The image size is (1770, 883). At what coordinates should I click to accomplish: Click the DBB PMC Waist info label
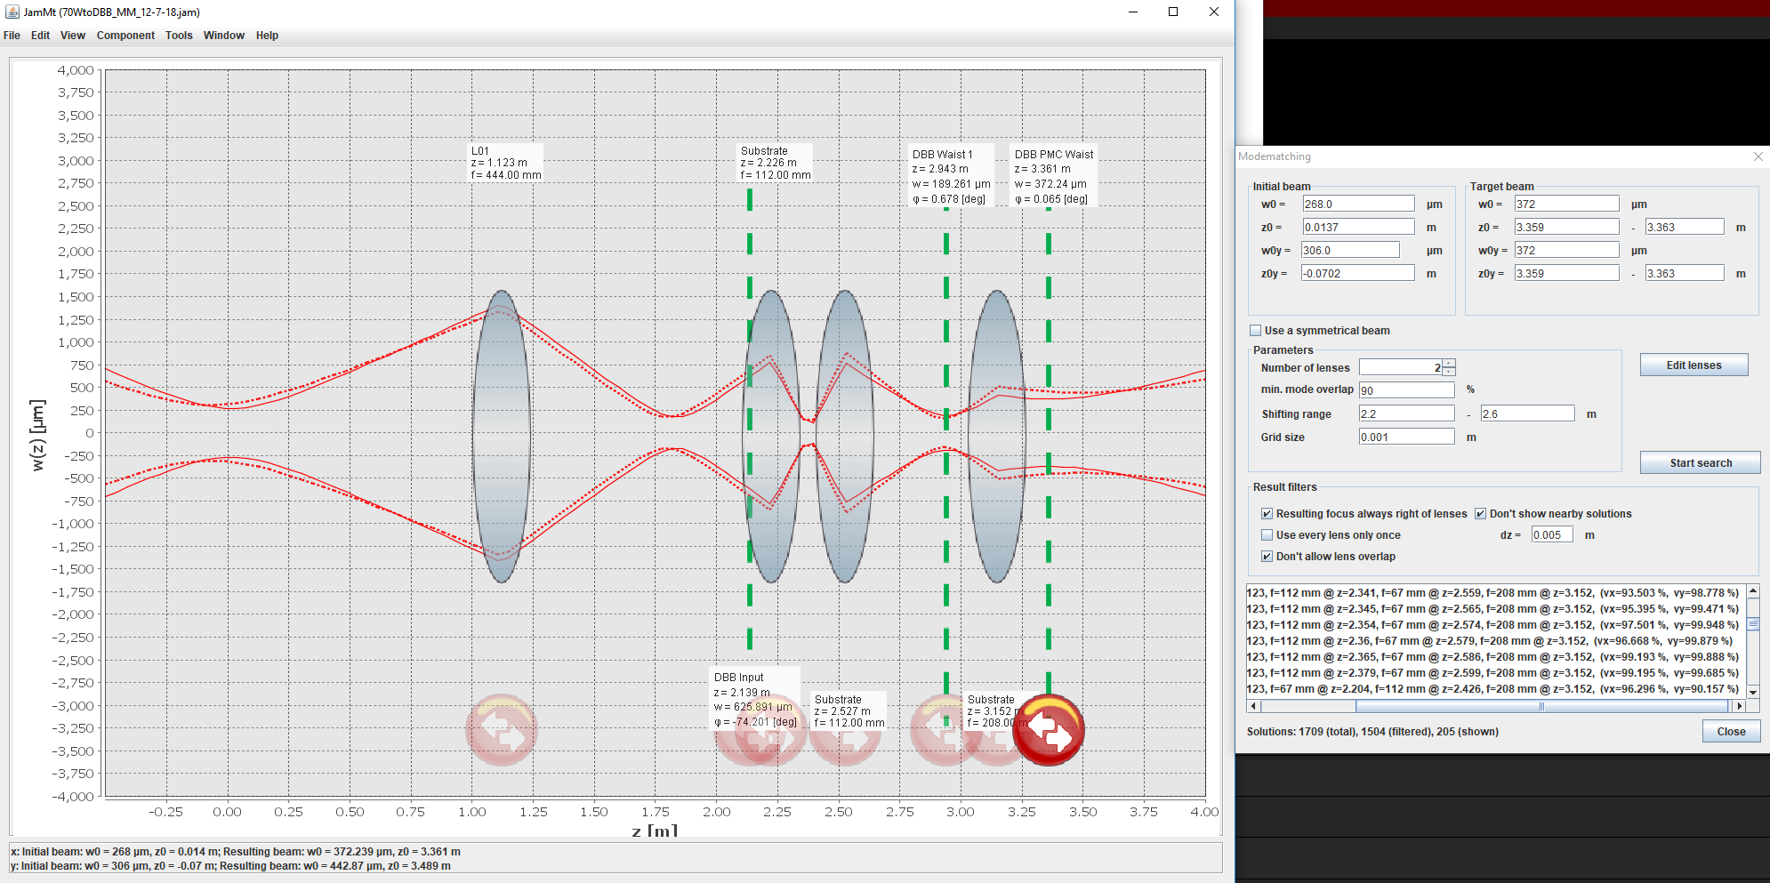click(1053, 176)
